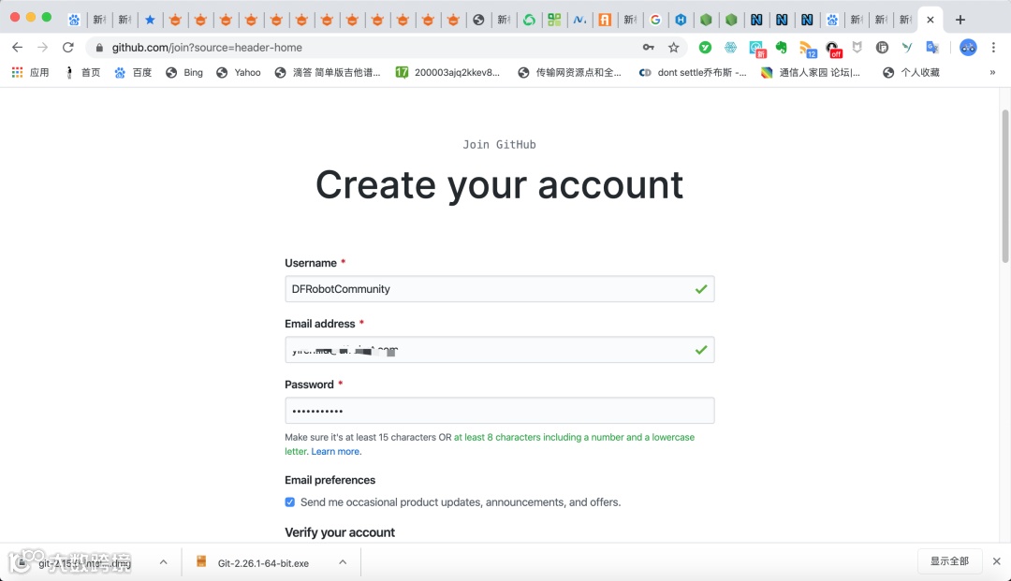Click the Google Translate extension icon

932,47
